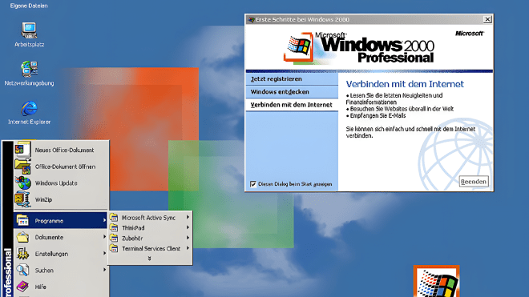Expand the ThinkPad submenu arrow

point(188,227)
